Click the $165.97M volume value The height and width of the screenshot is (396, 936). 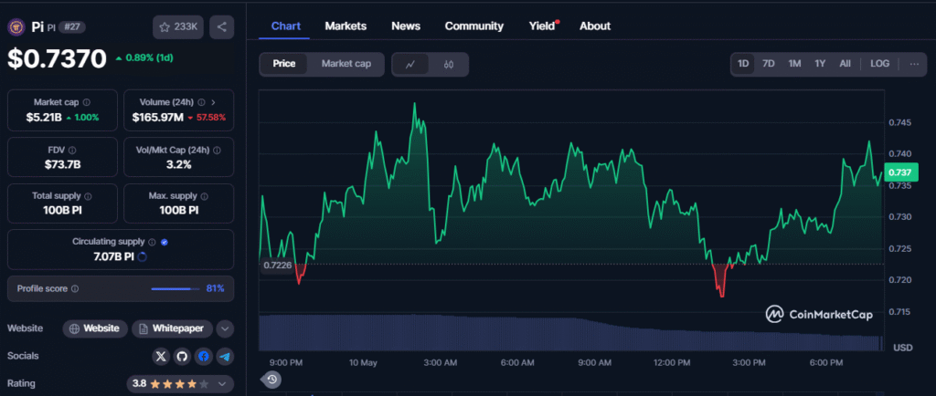157,118
